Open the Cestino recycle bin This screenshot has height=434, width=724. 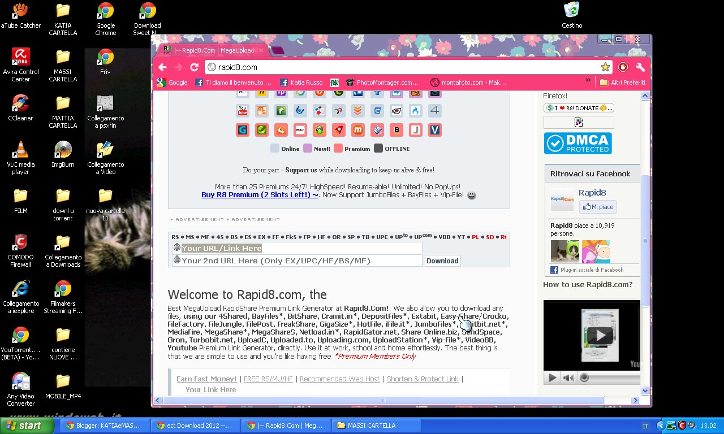point(572,15)
